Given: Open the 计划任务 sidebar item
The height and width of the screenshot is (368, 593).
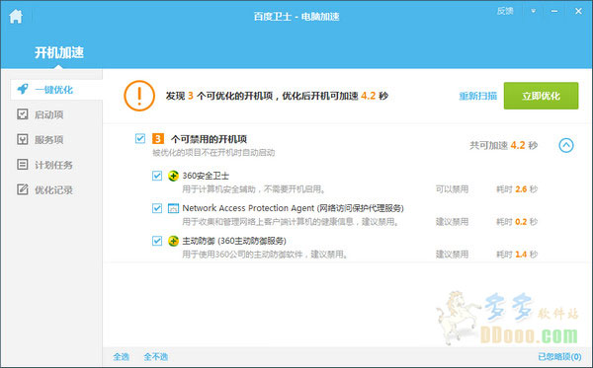Looking at the screenshot, I should (53, 165).
